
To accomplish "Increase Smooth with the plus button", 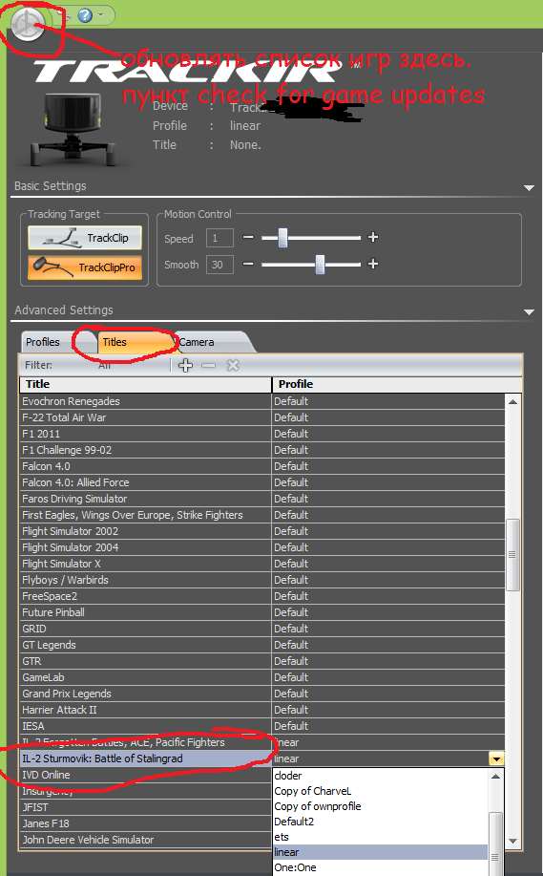I will pyautogui.click(x=373, y=264).
